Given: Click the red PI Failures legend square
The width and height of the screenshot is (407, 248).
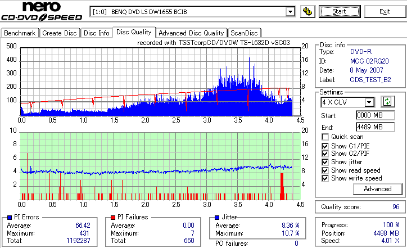Looking at the screenshot, I should pos(113,218).
